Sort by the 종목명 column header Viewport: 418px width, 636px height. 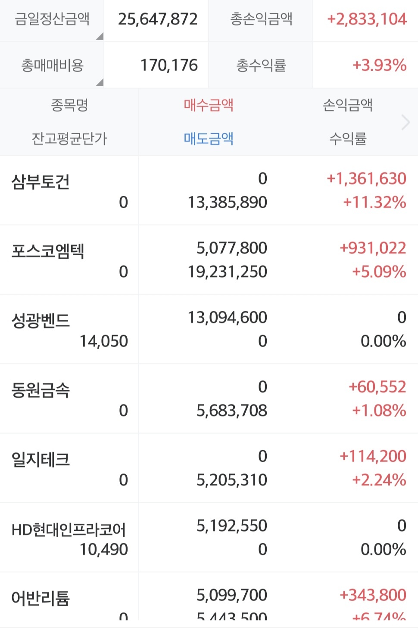[69, 105]
